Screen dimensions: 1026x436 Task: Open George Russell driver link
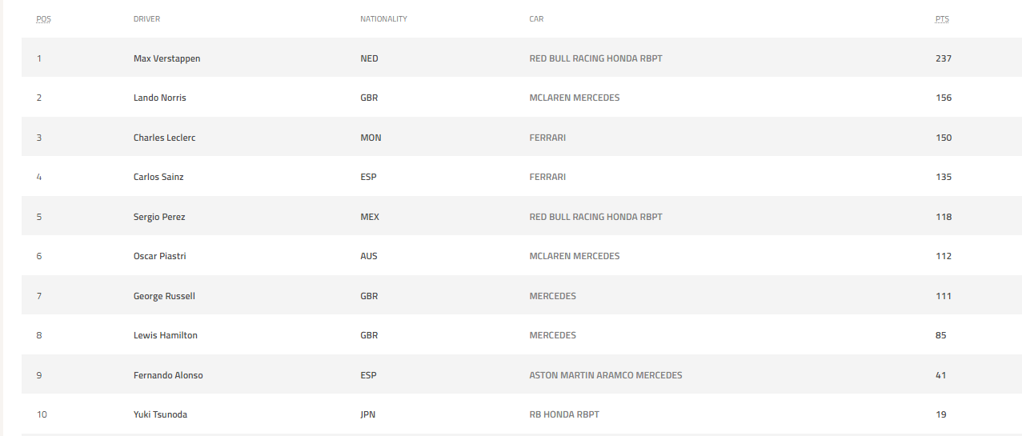tap(164, 296)
